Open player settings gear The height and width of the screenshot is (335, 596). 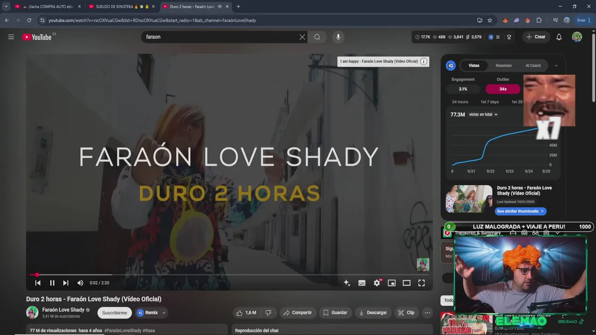coord(377,283)
